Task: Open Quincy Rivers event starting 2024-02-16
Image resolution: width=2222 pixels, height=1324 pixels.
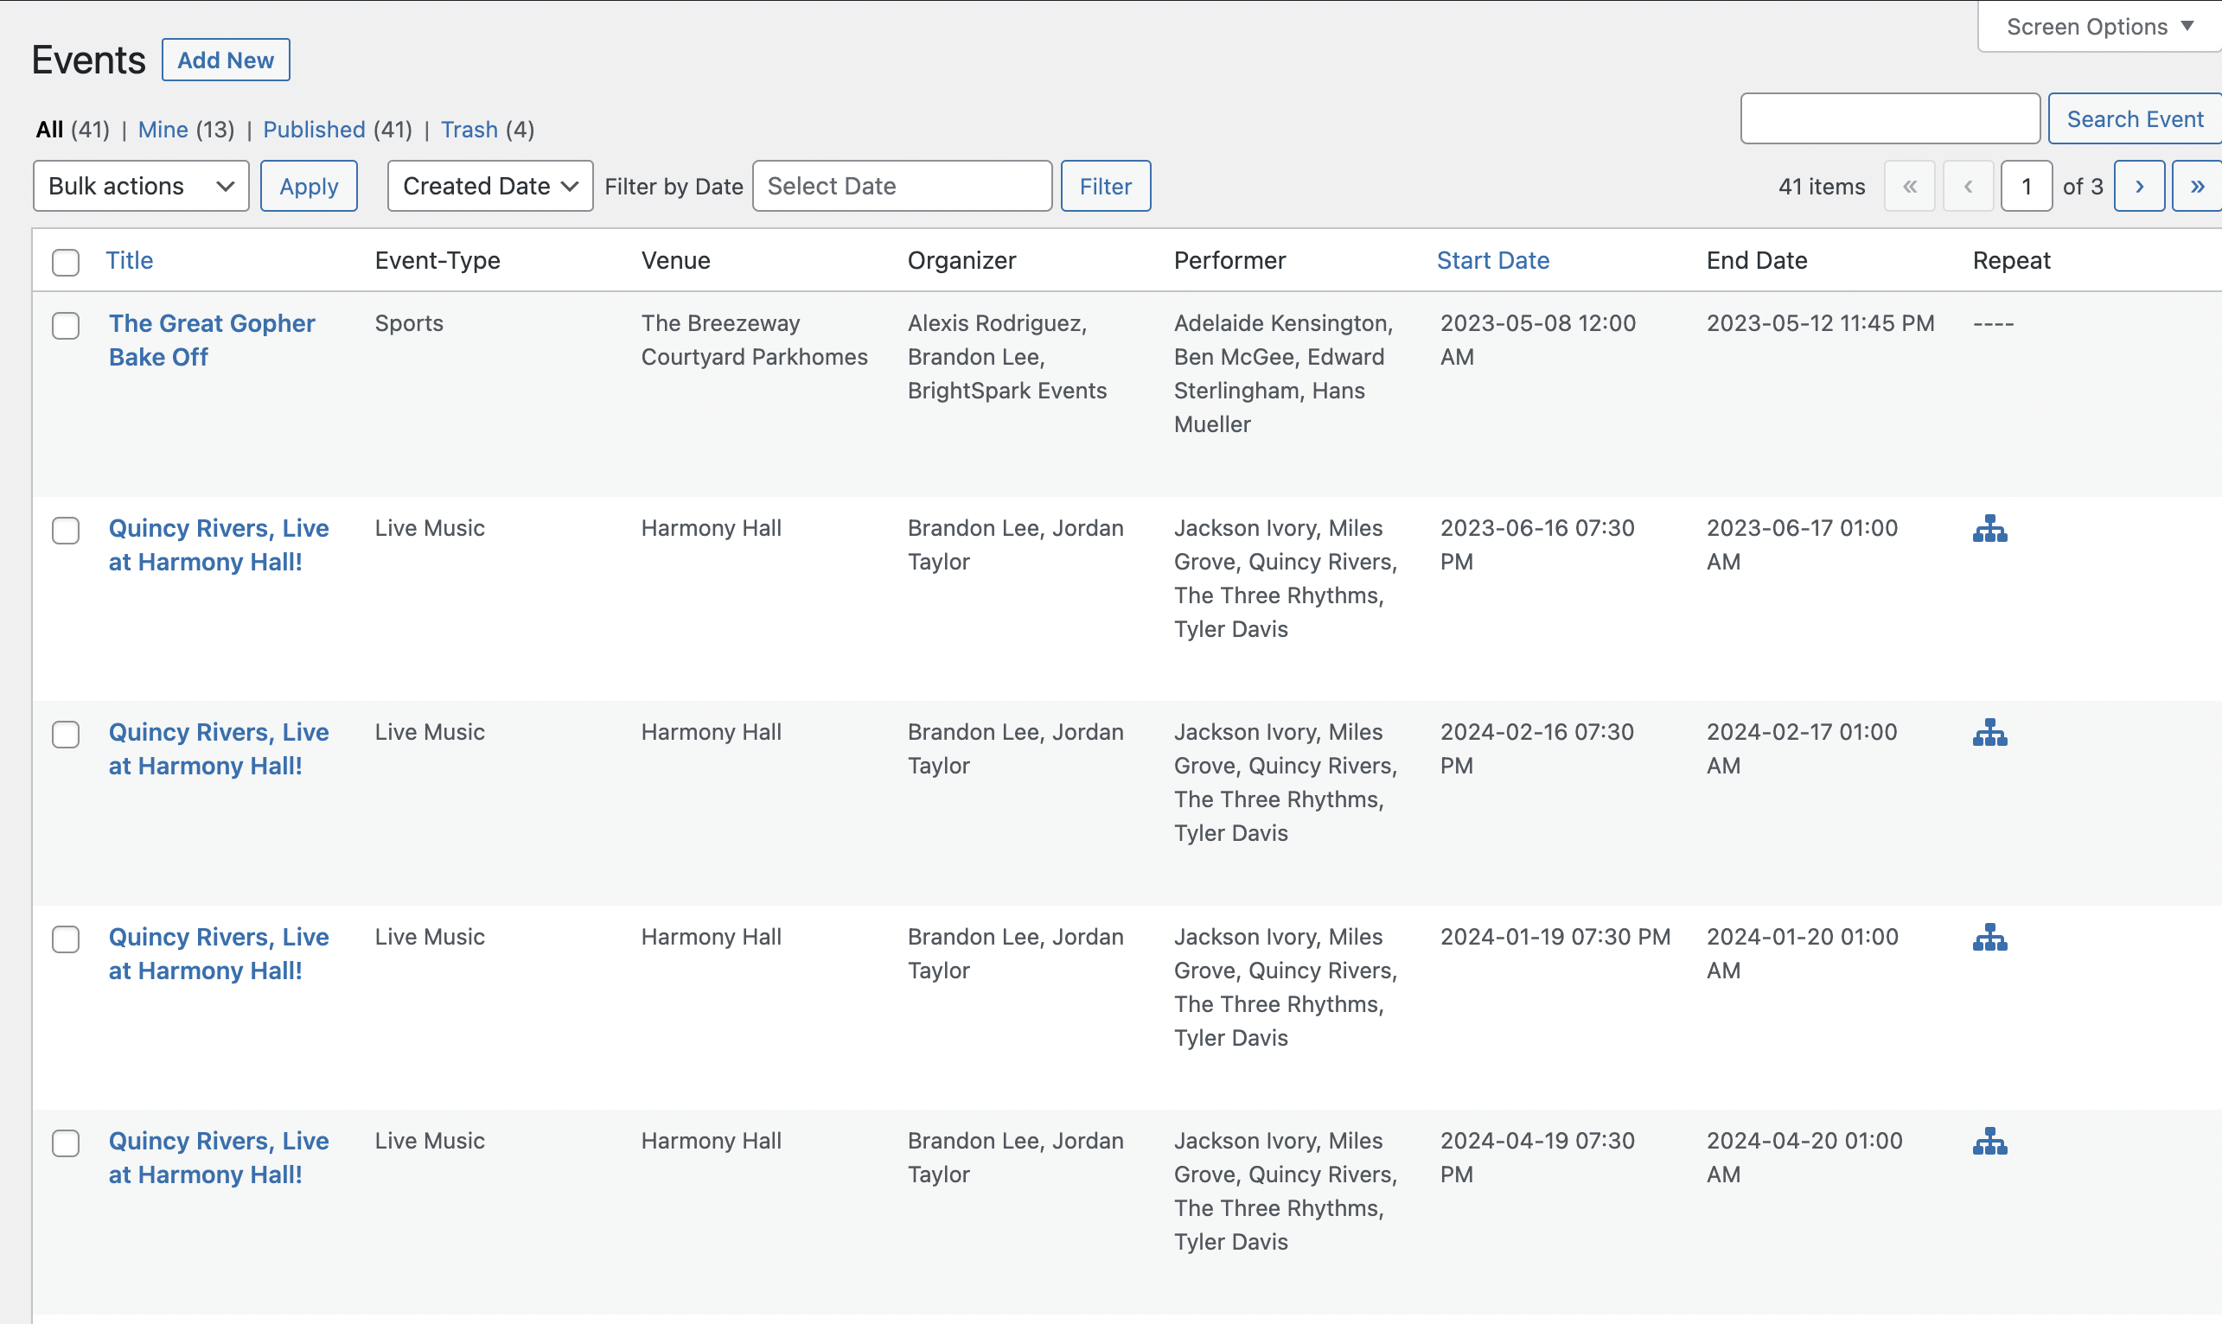Action: click(x=219, y=748)
